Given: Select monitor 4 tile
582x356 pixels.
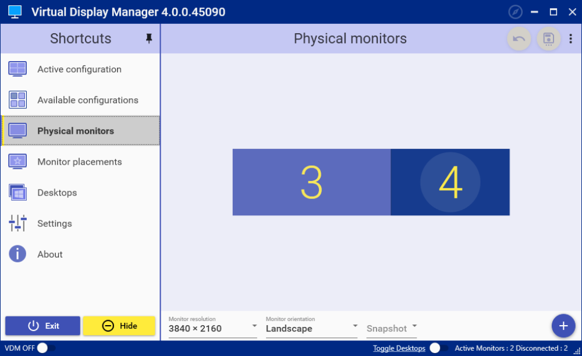Looking at the screenshot, I should pos(450,182).
